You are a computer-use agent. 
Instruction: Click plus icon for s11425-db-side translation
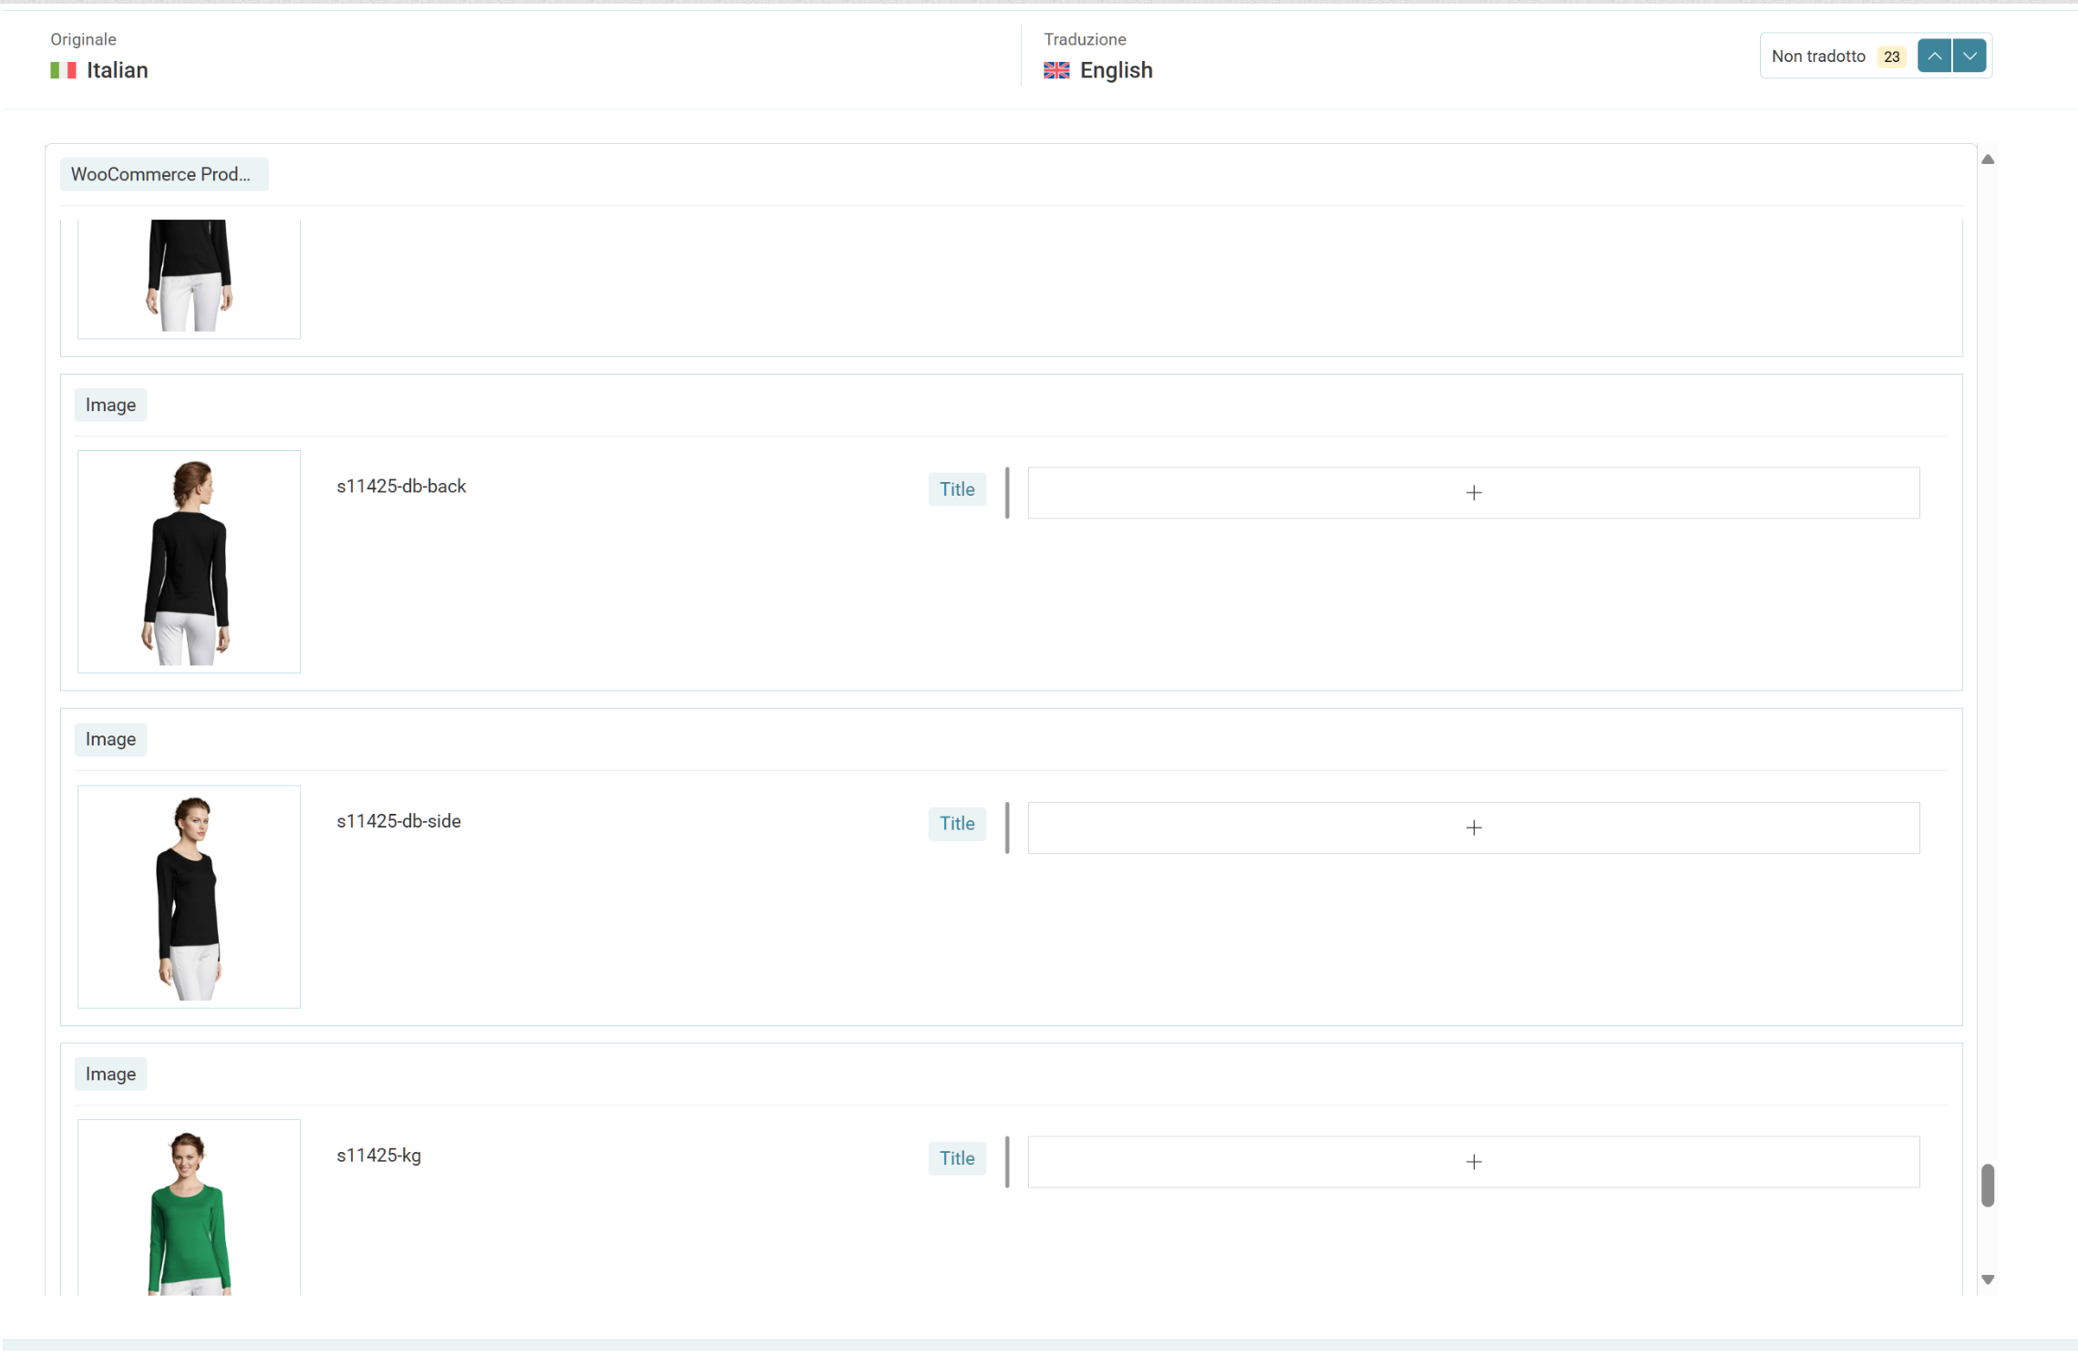(1473, 828)
